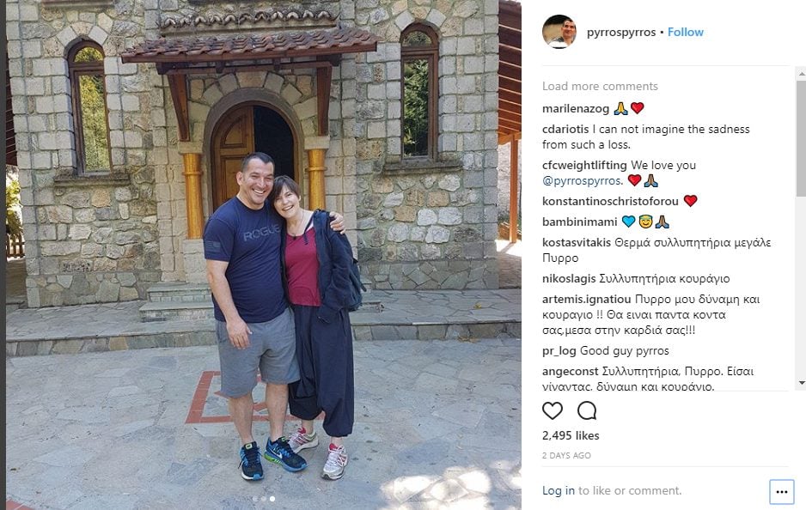Open pyrrospyrros profile picture avatar

pyautogui.click(x=559, y=32)
